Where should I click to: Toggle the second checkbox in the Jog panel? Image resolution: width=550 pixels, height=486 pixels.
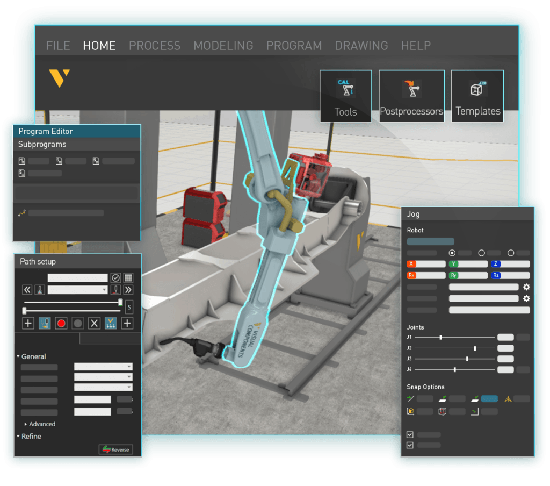point(410,445)
